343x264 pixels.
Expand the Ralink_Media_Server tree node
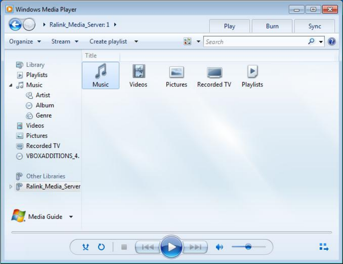coord(11,187)
